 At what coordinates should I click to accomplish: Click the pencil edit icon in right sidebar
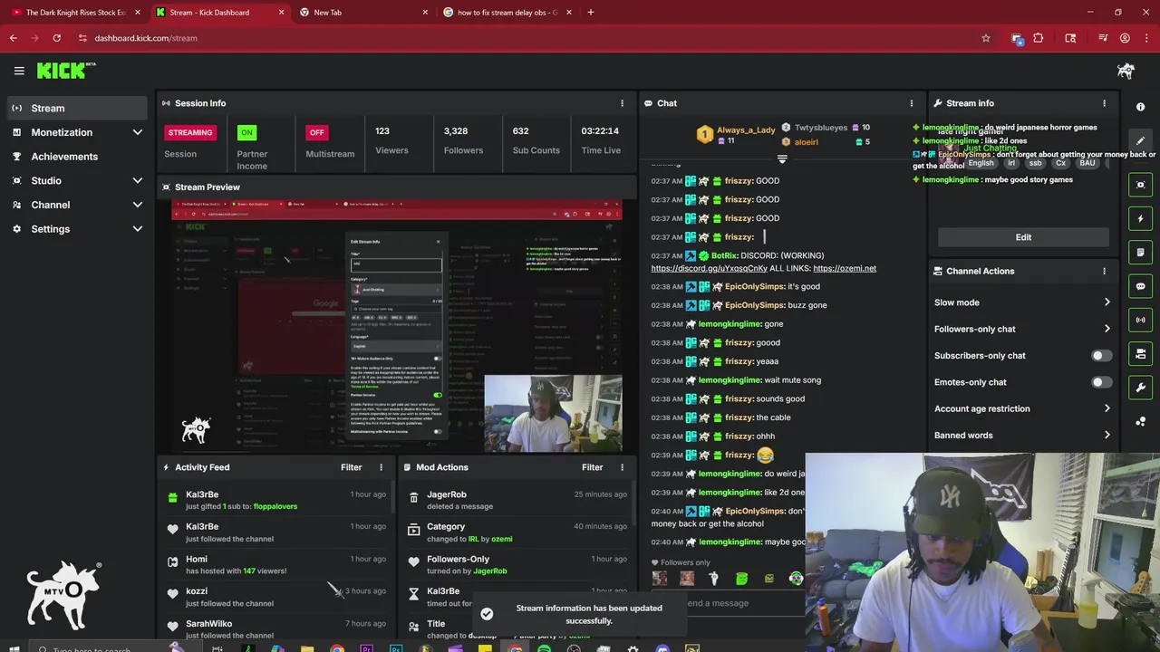(1141, 140)
